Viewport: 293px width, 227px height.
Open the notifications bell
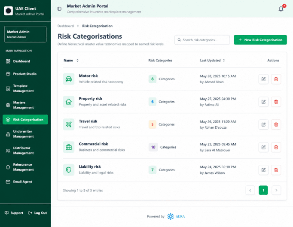click(x=281, y=9)
